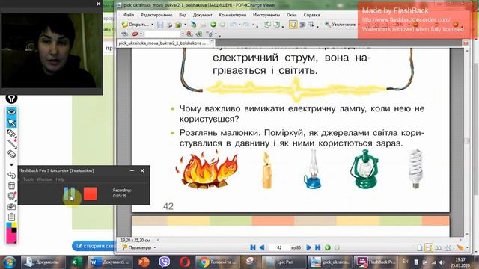Click the page number field showing 42

pos(279,247)
